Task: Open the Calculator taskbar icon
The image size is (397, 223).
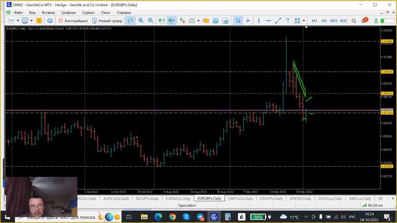Action: [228, 217]
